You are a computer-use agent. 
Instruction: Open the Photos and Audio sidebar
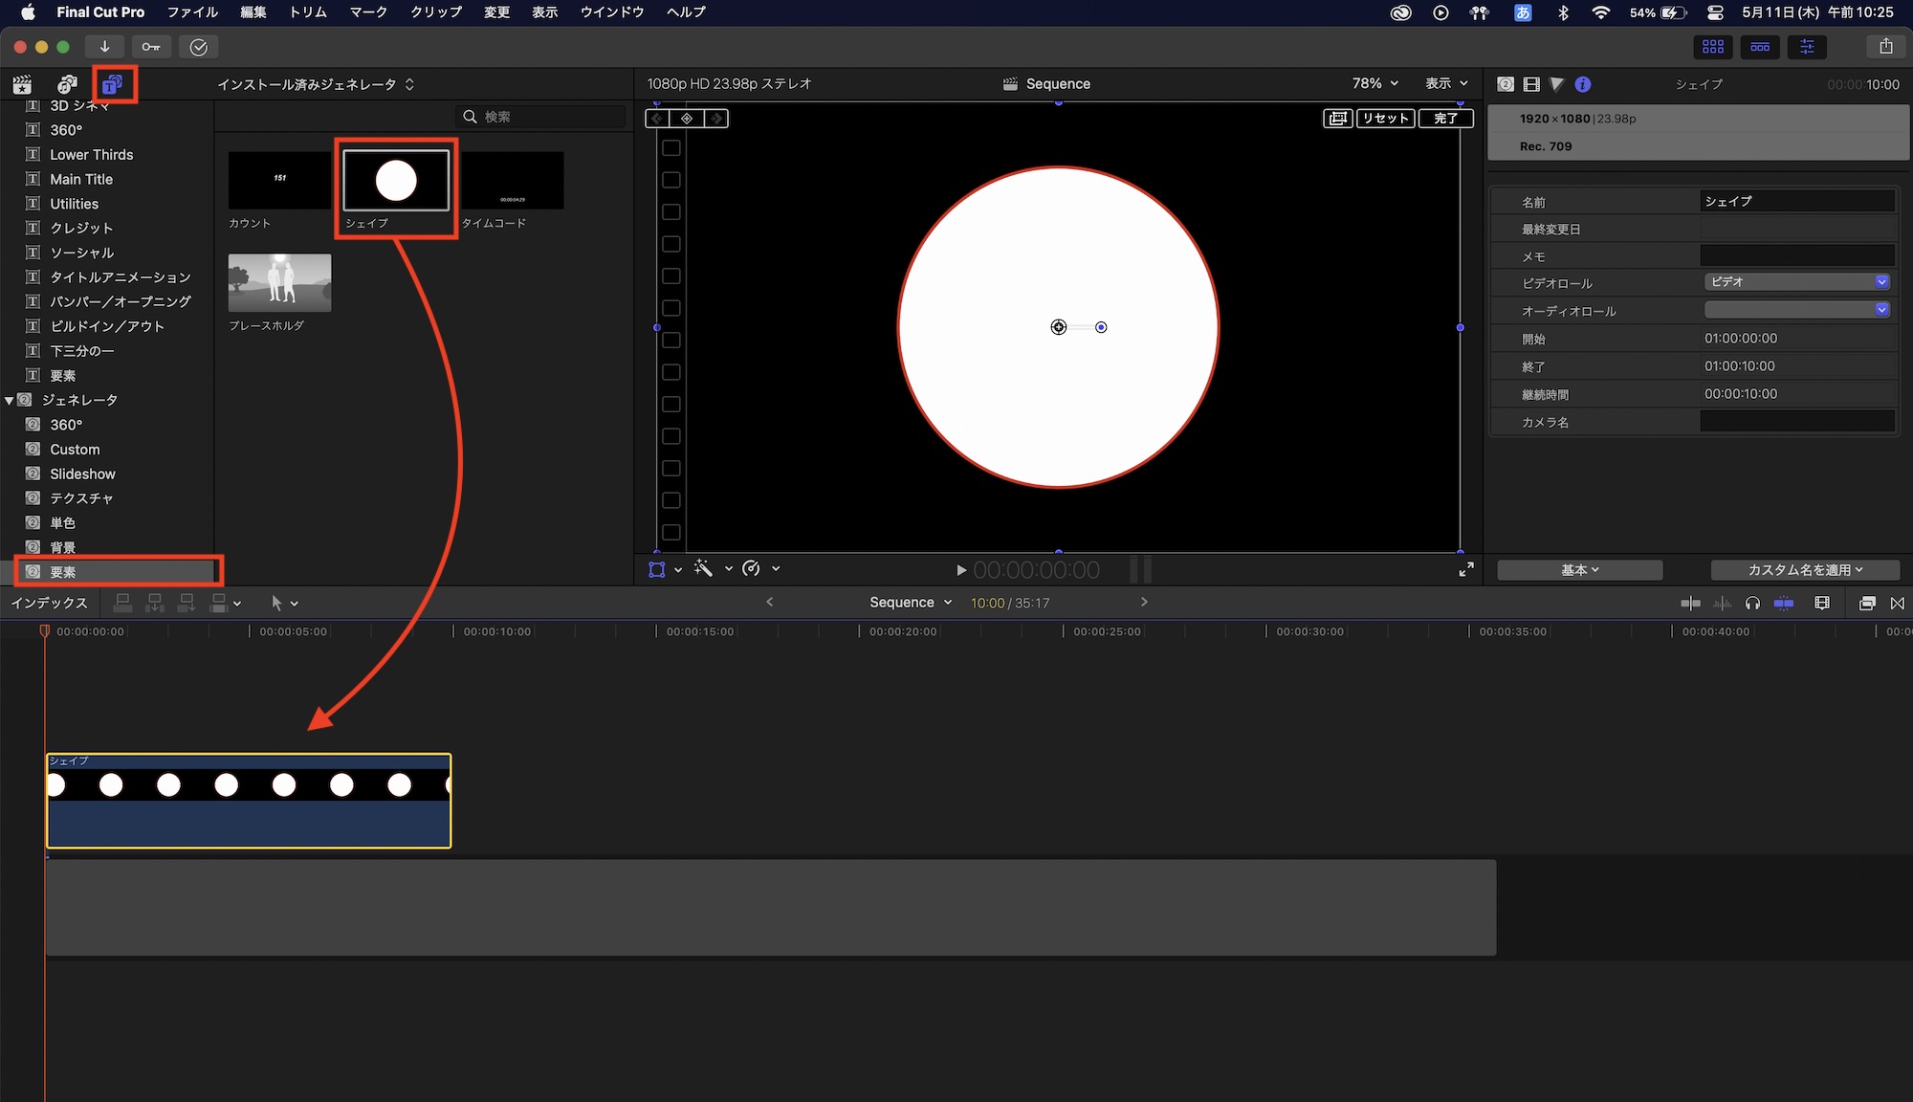[x=66, y=84]
